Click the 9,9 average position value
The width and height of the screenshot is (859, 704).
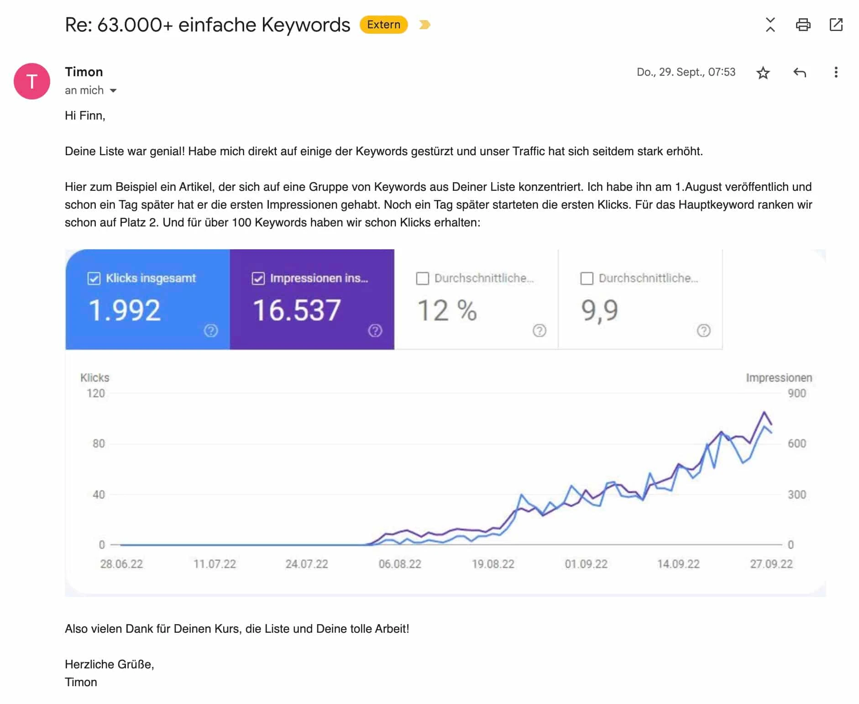600,310
